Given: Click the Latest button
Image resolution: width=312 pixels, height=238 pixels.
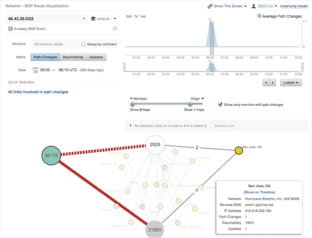Looking at the screenshot, I should (x=290, y=83).
